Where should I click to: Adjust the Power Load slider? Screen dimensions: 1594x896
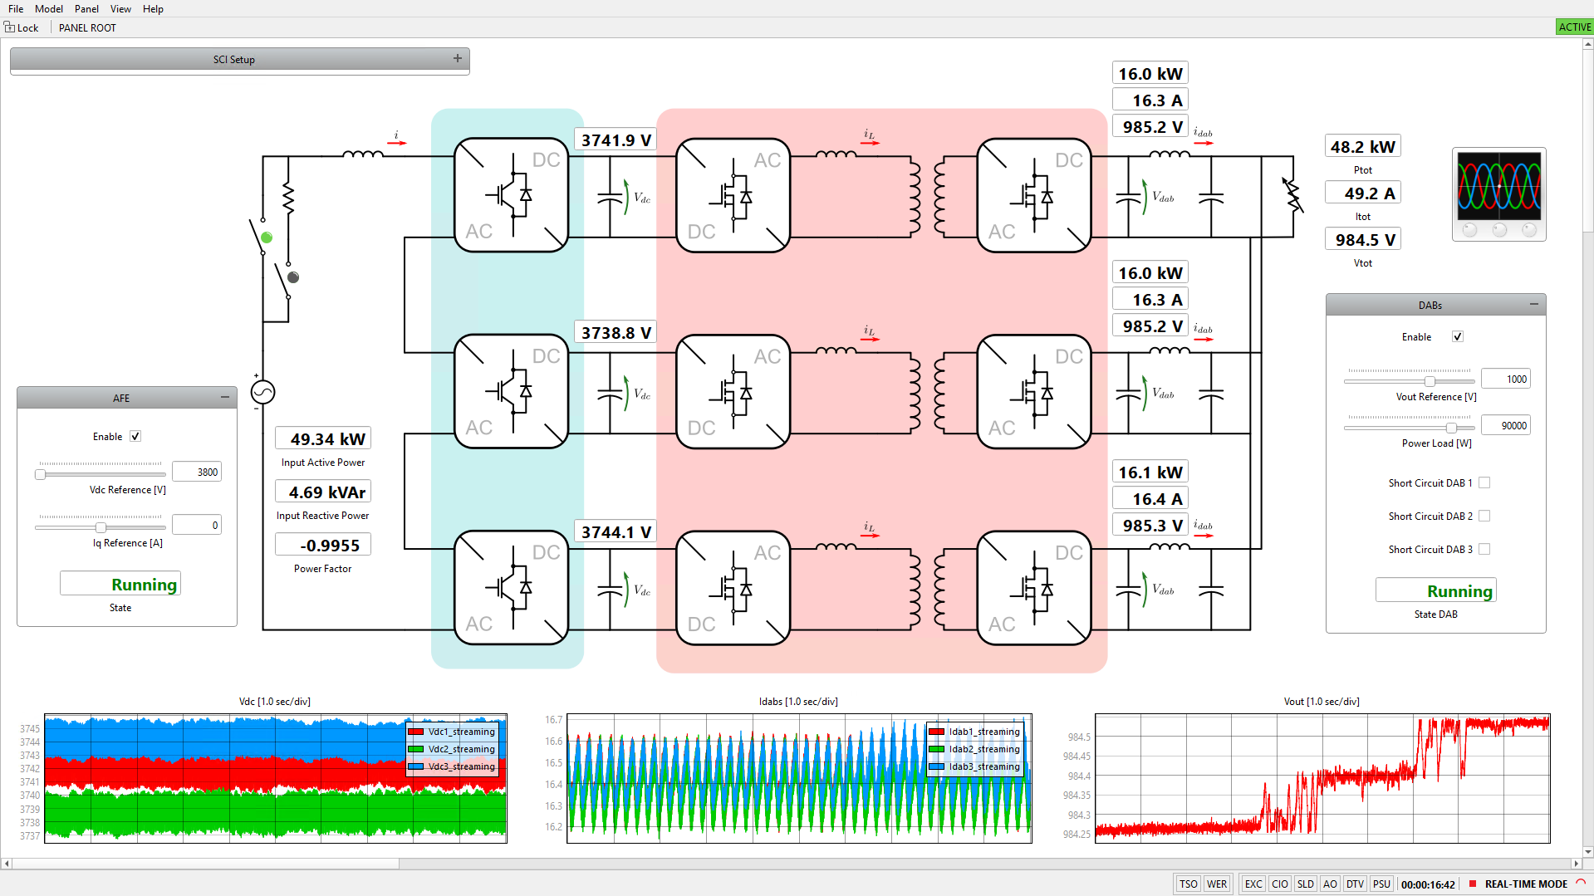pyautogui.click(x=1410, y=428)
